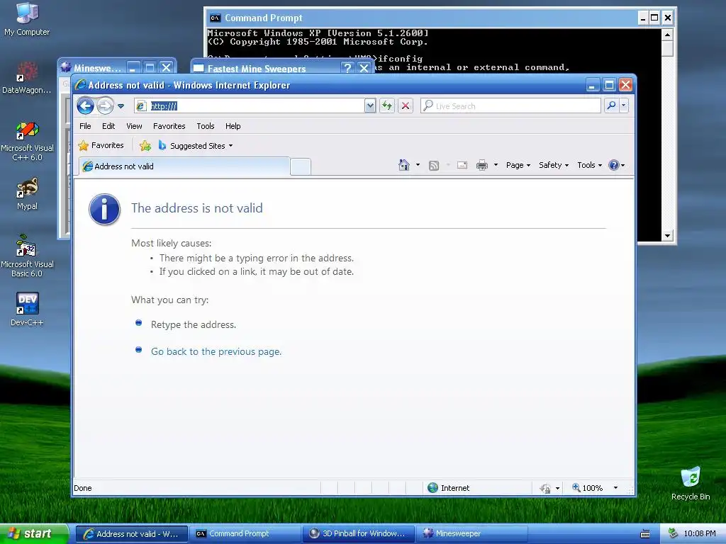Click the Start button

coord(34,534)
